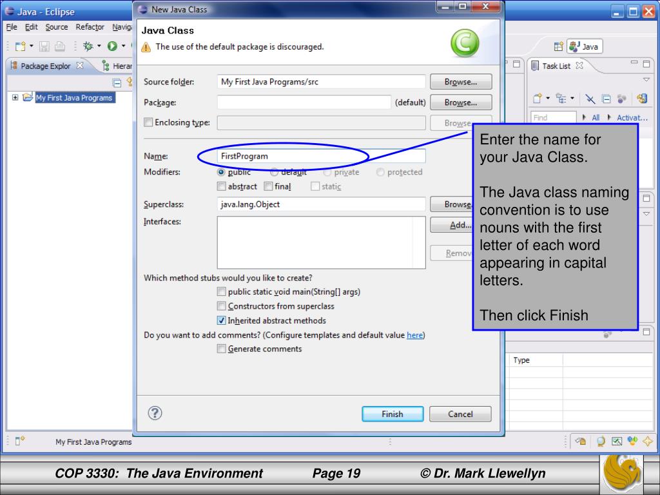Viewport: 660px width, 495px height.
Task: Open the 'here' templates configuration link
Action: [414, 335]
